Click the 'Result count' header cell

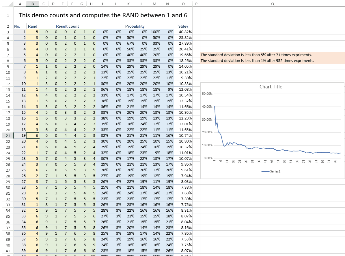[x=67, y=26]
